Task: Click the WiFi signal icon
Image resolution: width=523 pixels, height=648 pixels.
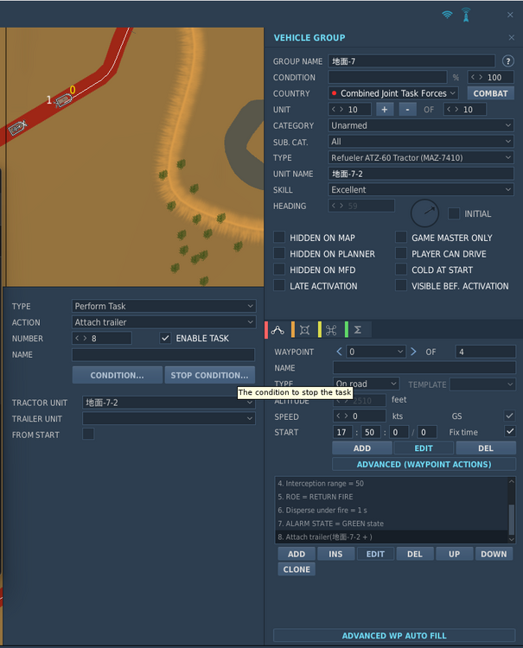Action: 447,15
